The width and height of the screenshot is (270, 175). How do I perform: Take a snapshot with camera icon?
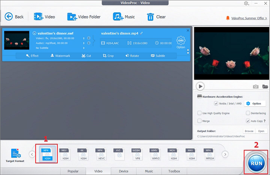[x=256, y=86]
